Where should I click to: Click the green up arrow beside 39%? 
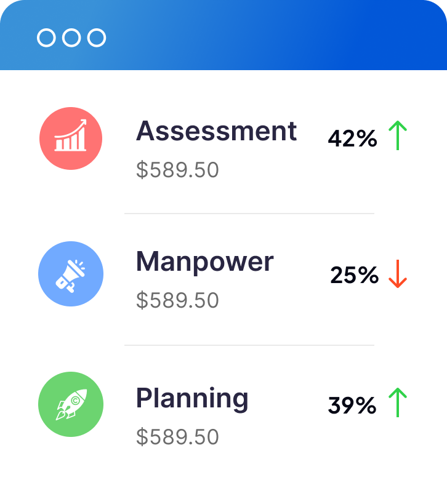point(398,403)
